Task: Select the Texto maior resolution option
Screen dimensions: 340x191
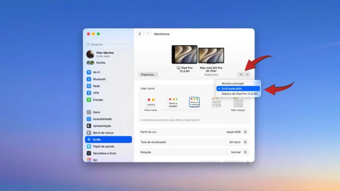Action: pyautogui.click(x=151, y=102)
